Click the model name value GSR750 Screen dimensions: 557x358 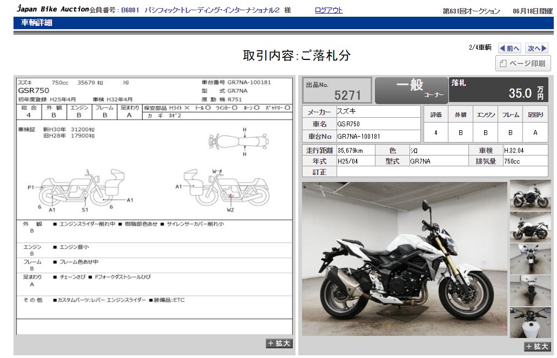click(348, 124)
